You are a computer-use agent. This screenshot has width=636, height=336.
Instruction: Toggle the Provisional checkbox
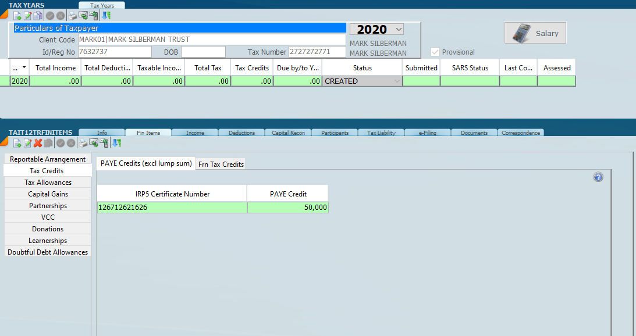pos(435,52)
